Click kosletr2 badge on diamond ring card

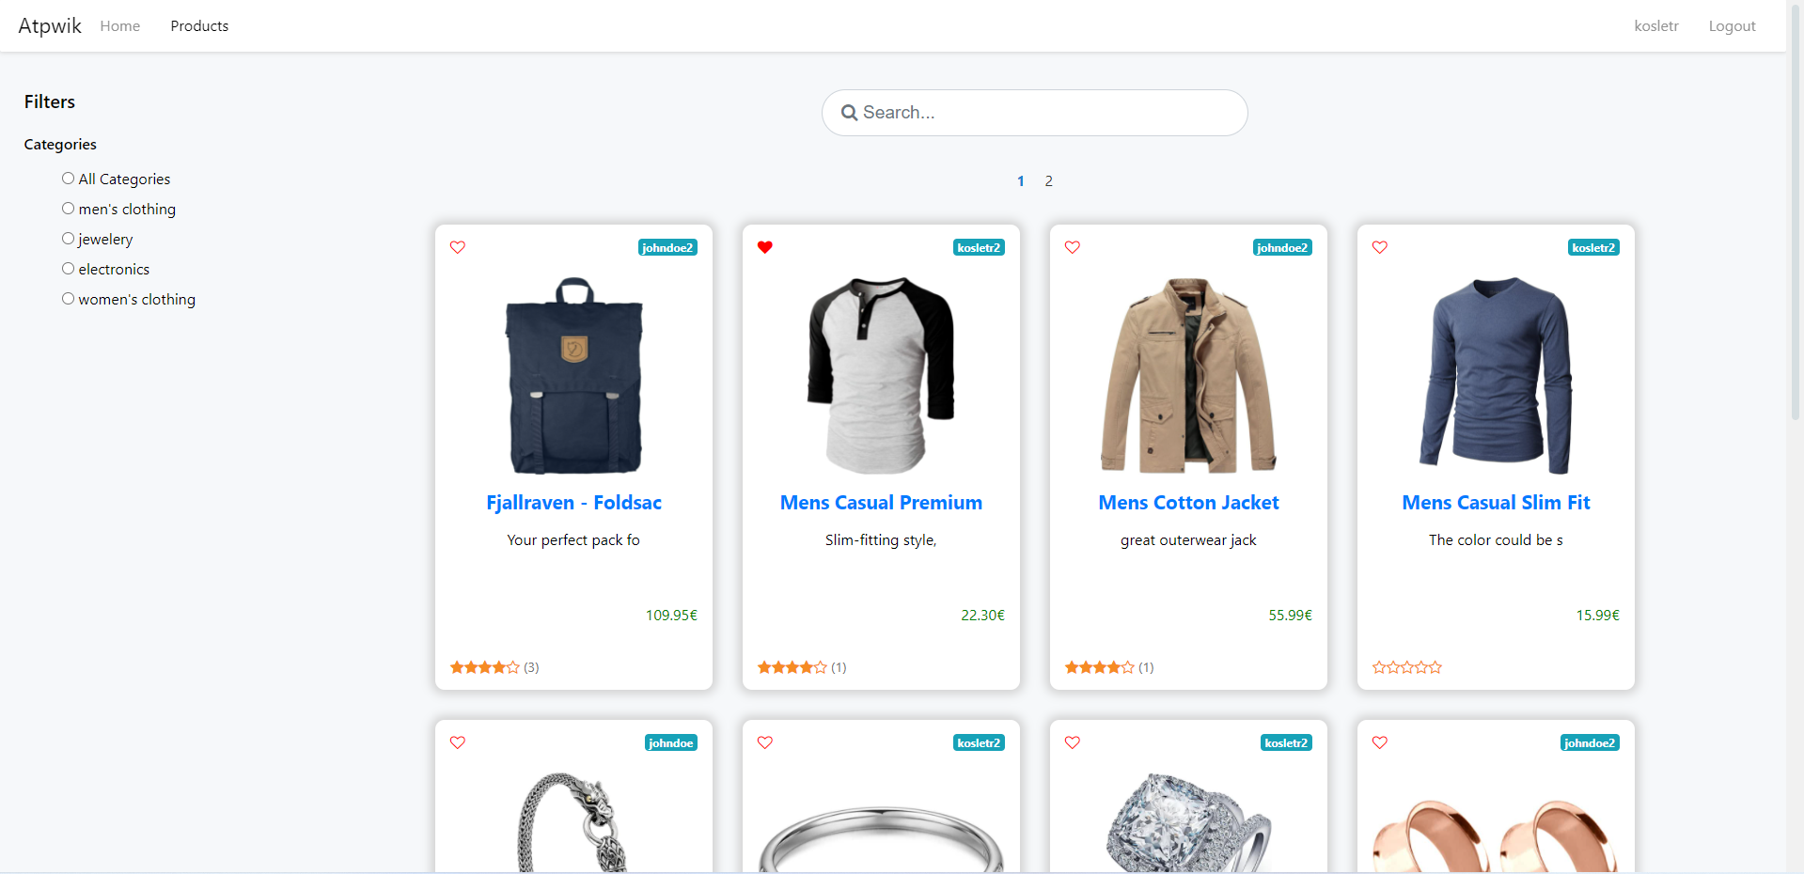click(1286, 743)
